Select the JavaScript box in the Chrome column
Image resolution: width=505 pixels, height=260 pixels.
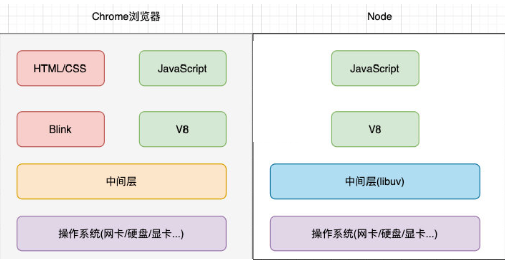point(182,68)
